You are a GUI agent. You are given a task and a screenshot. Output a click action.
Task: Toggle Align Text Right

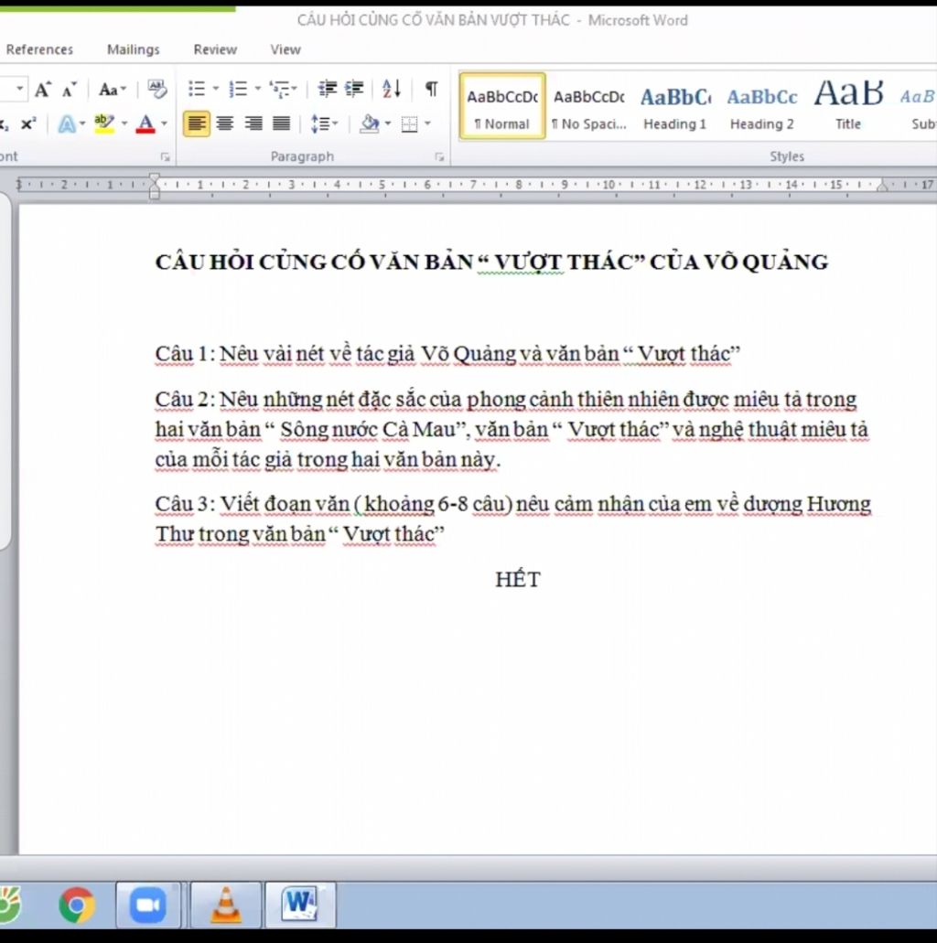click(x=253, y=123)
